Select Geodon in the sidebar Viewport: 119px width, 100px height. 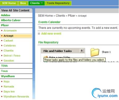point(9,61)
